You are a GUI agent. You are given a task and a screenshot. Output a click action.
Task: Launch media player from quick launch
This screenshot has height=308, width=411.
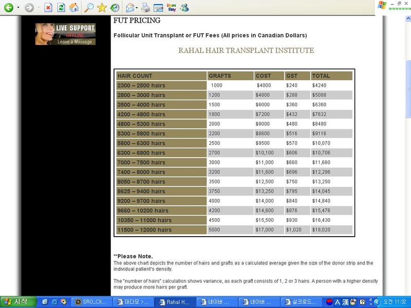(63, 302)
